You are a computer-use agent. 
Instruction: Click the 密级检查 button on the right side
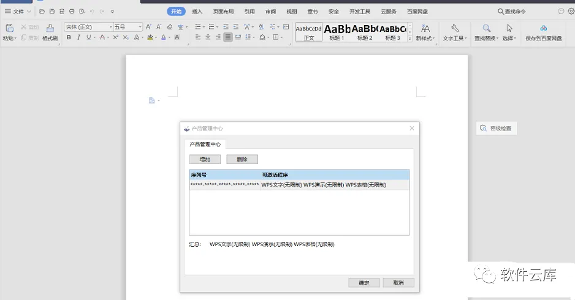click(497, 128)
